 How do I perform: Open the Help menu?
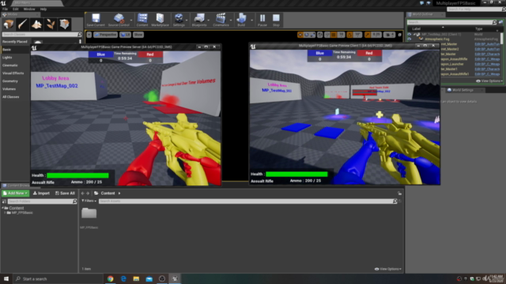click(43, 9)
